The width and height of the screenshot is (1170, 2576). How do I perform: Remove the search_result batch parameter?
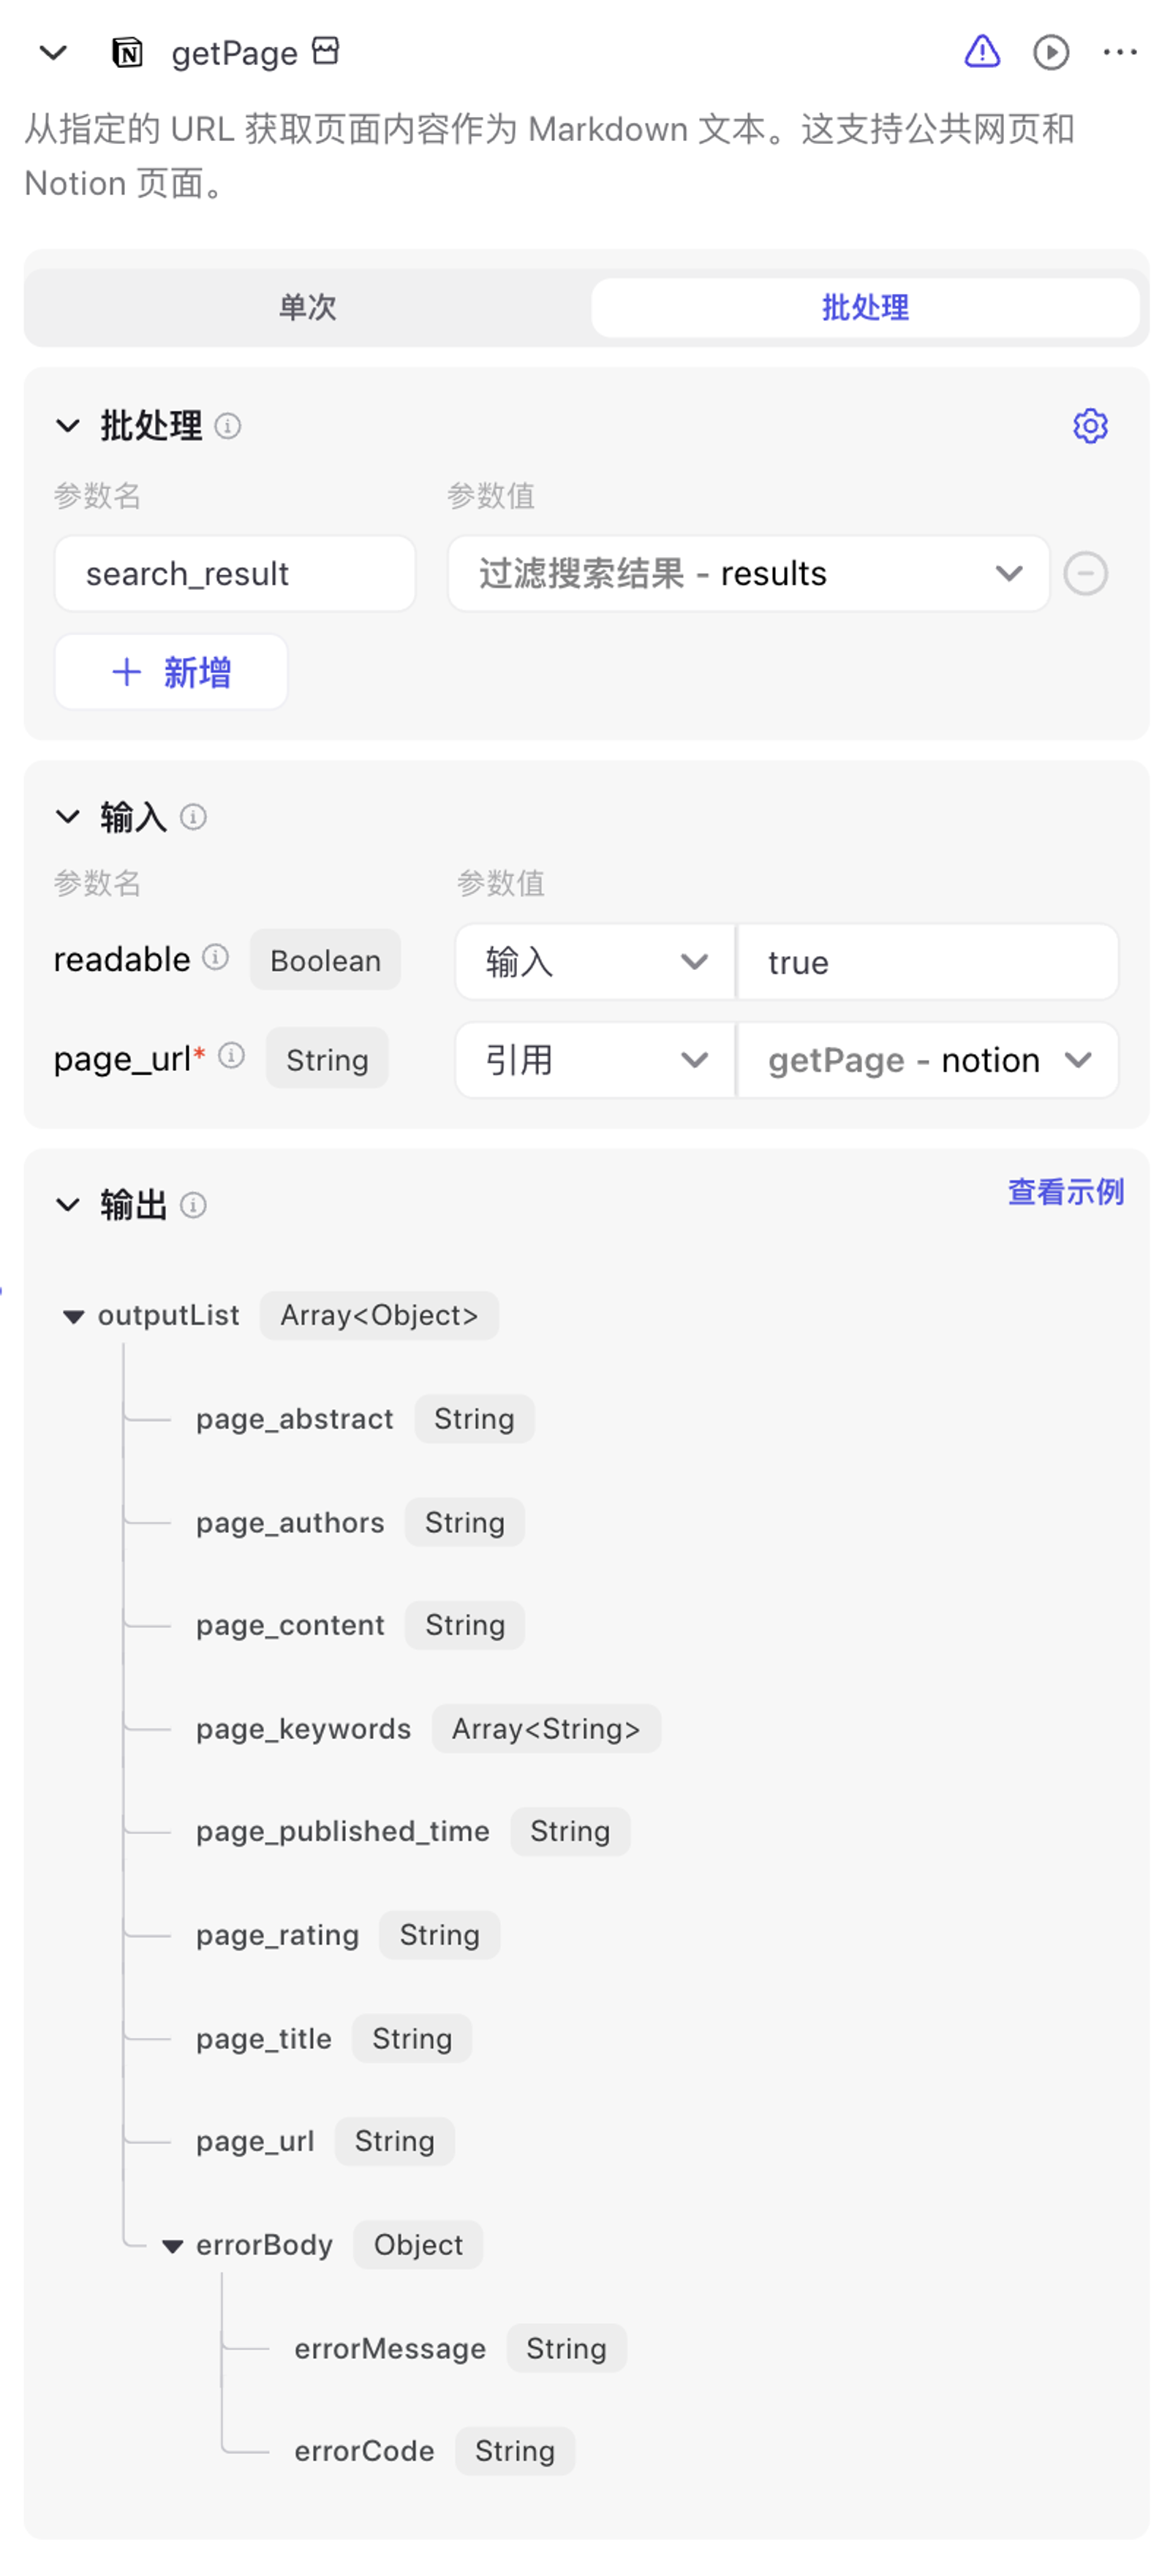point(1085,574)
